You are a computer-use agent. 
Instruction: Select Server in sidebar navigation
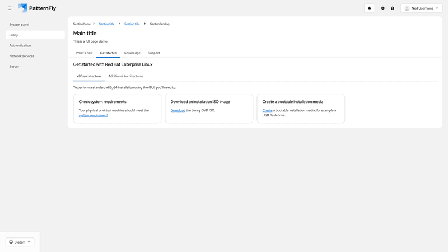(14, 67)
